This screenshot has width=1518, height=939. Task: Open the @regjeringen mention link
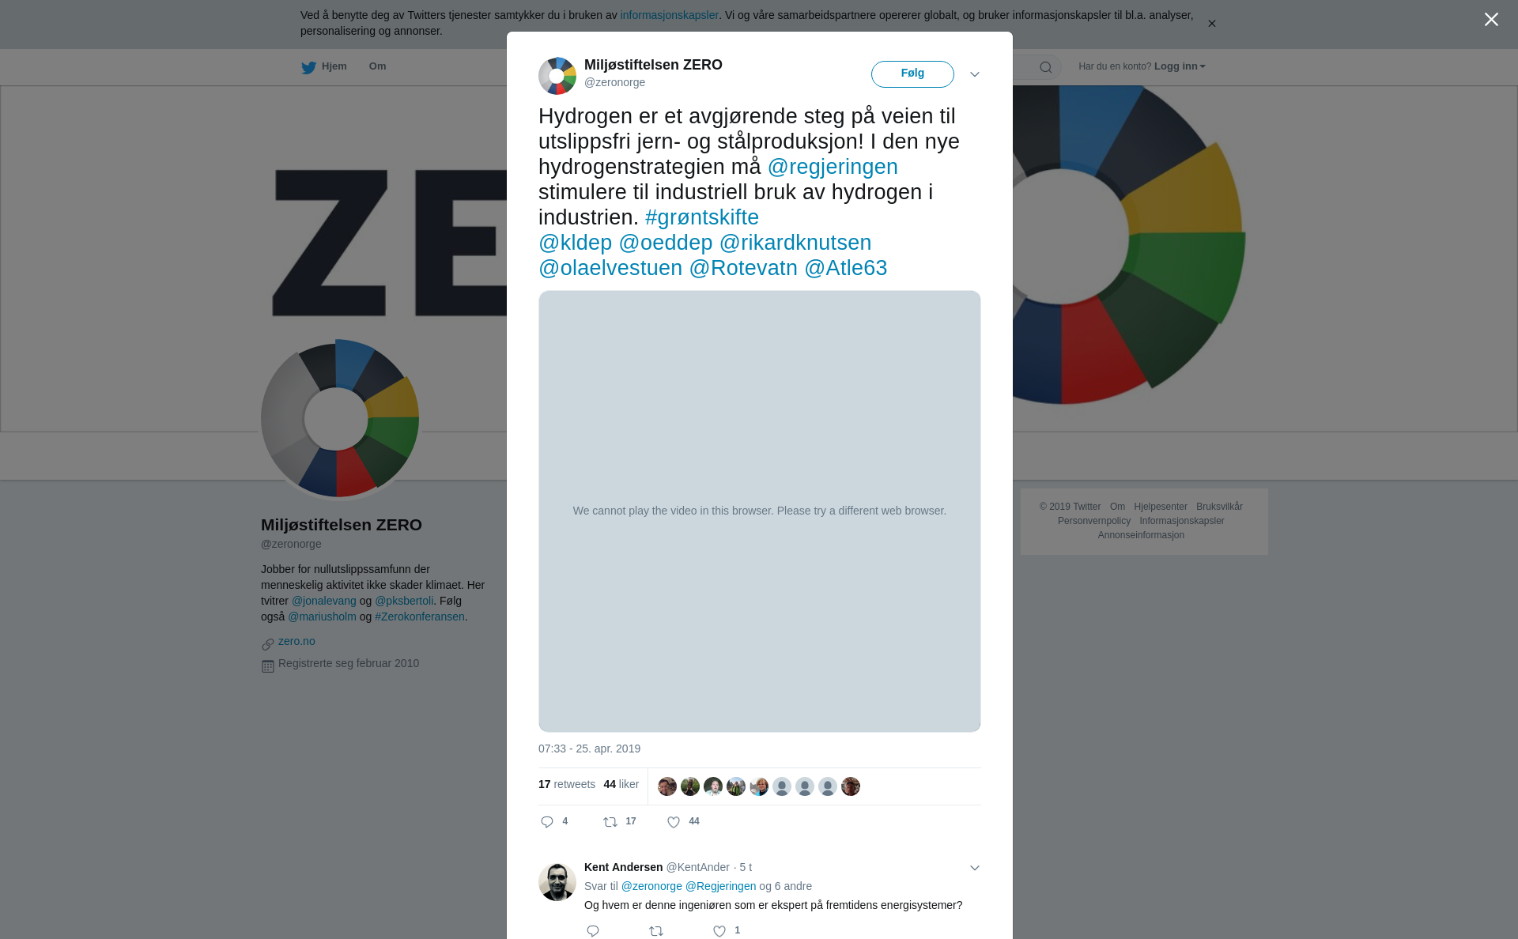[x=833, y=167]
